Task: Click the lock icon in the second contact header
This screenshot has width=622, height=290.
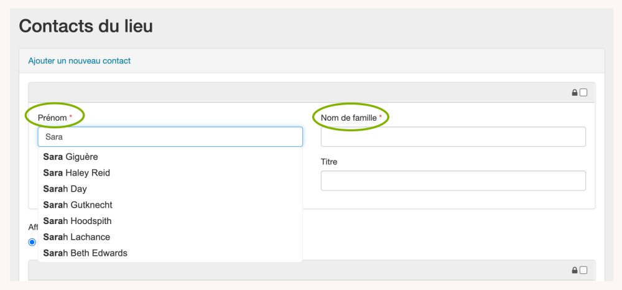Action: 575,270
